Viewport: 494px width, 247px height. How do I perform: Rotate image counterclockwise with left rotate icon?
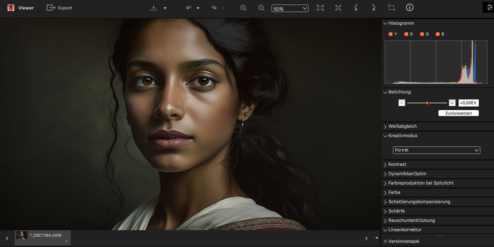[x=356, y=8]
